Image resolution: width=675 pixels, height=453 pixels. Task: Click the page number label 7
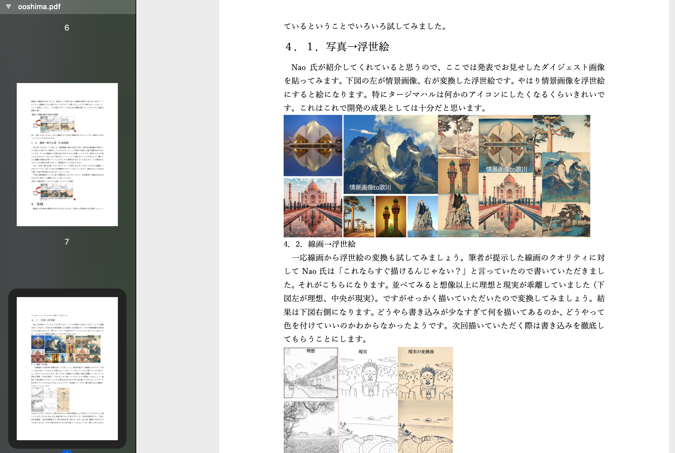pyautogui.click(x=67, y=242)
